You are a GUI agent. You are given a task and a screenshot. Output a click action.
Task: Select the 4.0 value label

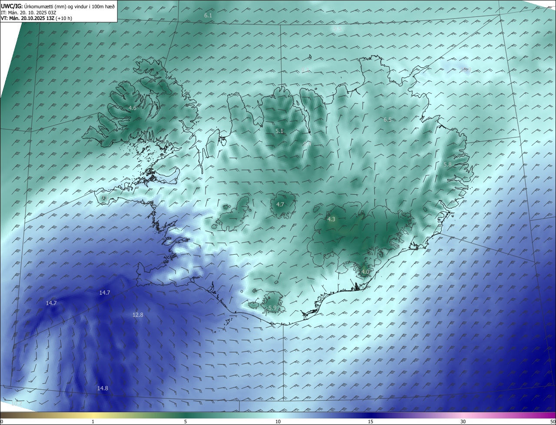click(x=365, y=272)
